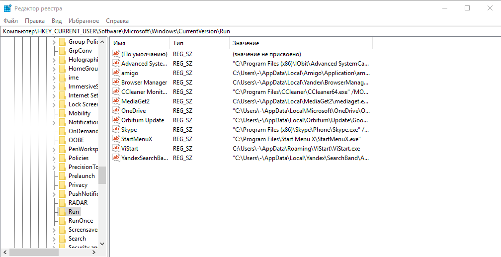Click the registry path address bar
This screenshot has height=257, width=501.
tap(250, 31)
